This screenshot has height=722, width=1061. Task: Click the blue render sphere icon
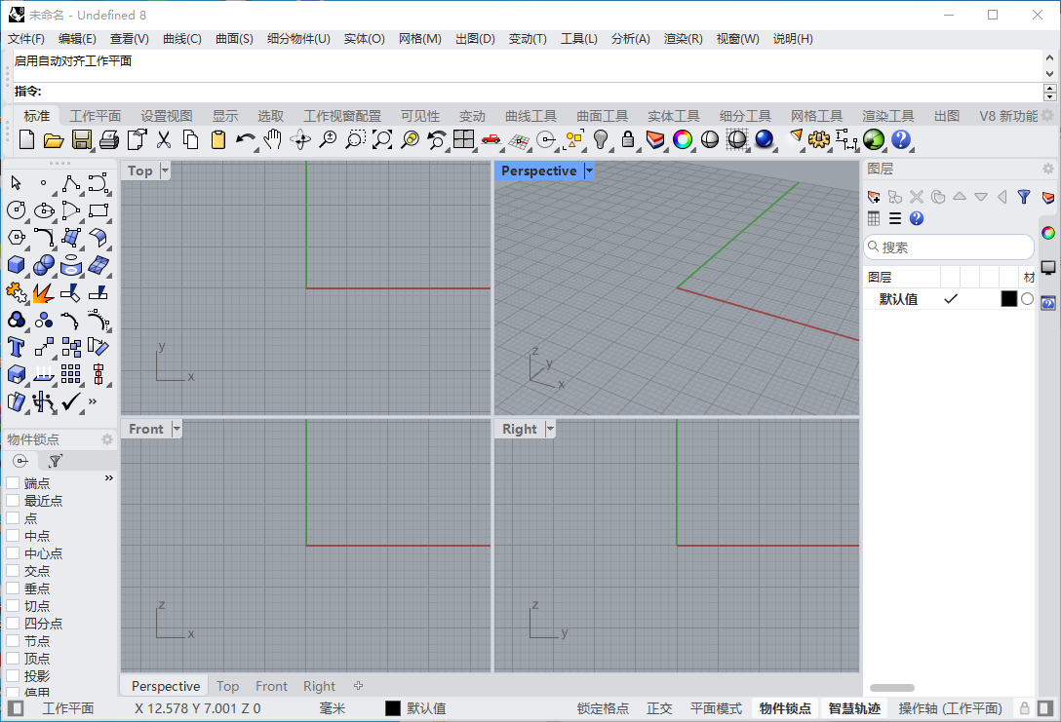[x=764, y=139]
